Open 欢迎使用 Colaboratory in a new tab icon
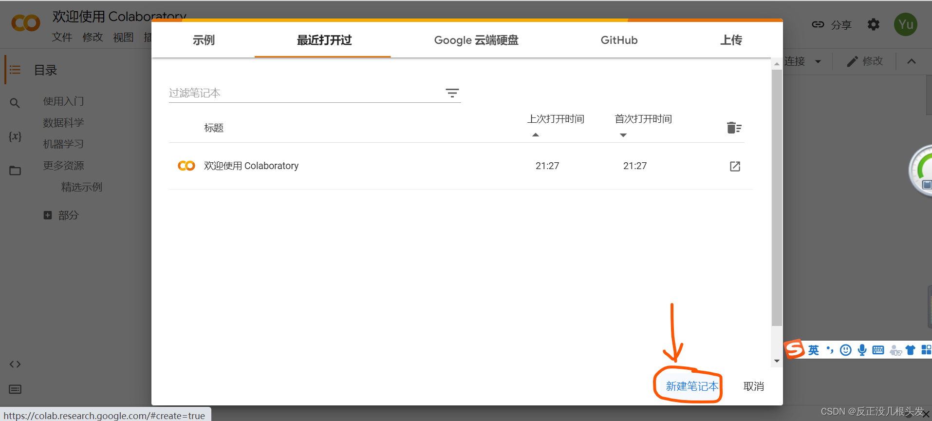The height and width of the screenshot is (421, 932). (735, 166)
